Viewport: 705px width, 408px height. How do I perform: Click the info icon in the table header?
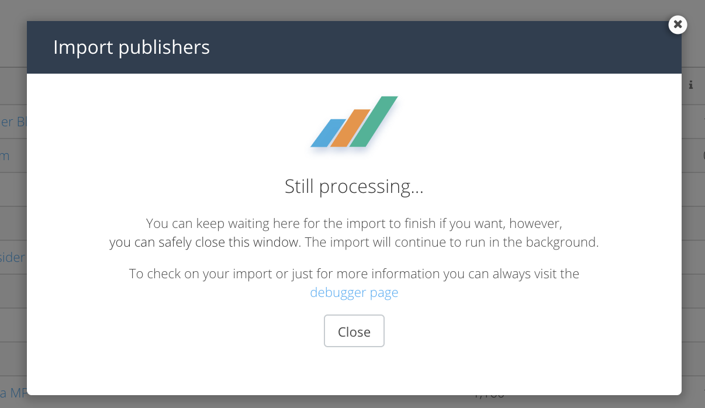[690, 85]
